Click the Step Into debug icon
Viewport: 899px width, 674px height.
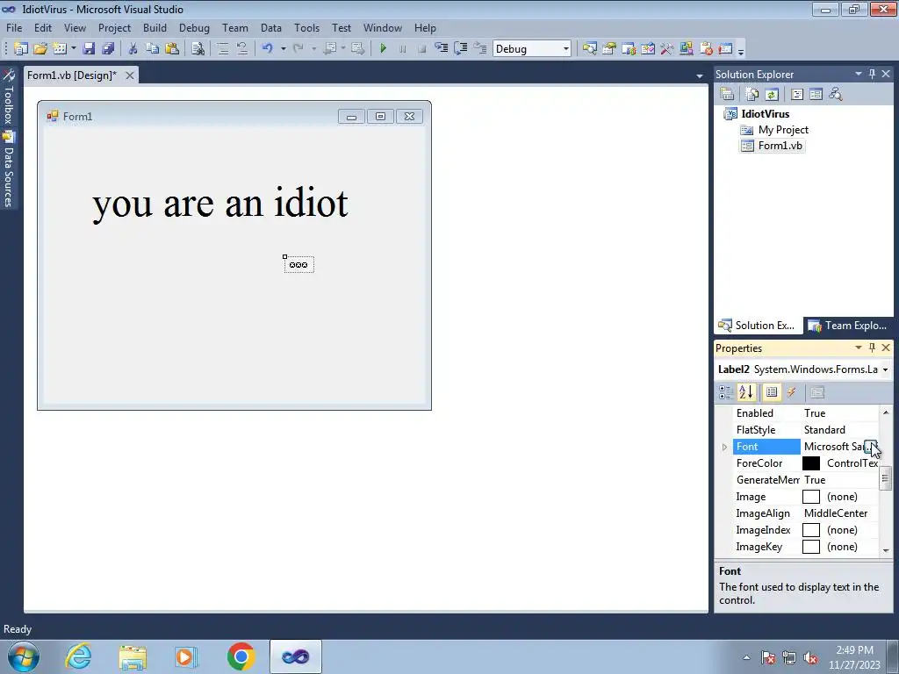tap(442, 49)
